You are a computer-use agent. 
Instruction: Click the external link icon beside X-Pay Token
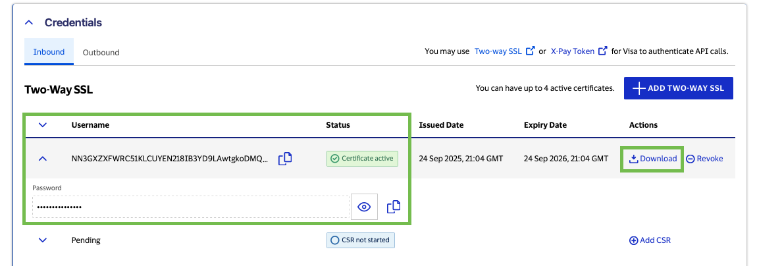[602, 51]
